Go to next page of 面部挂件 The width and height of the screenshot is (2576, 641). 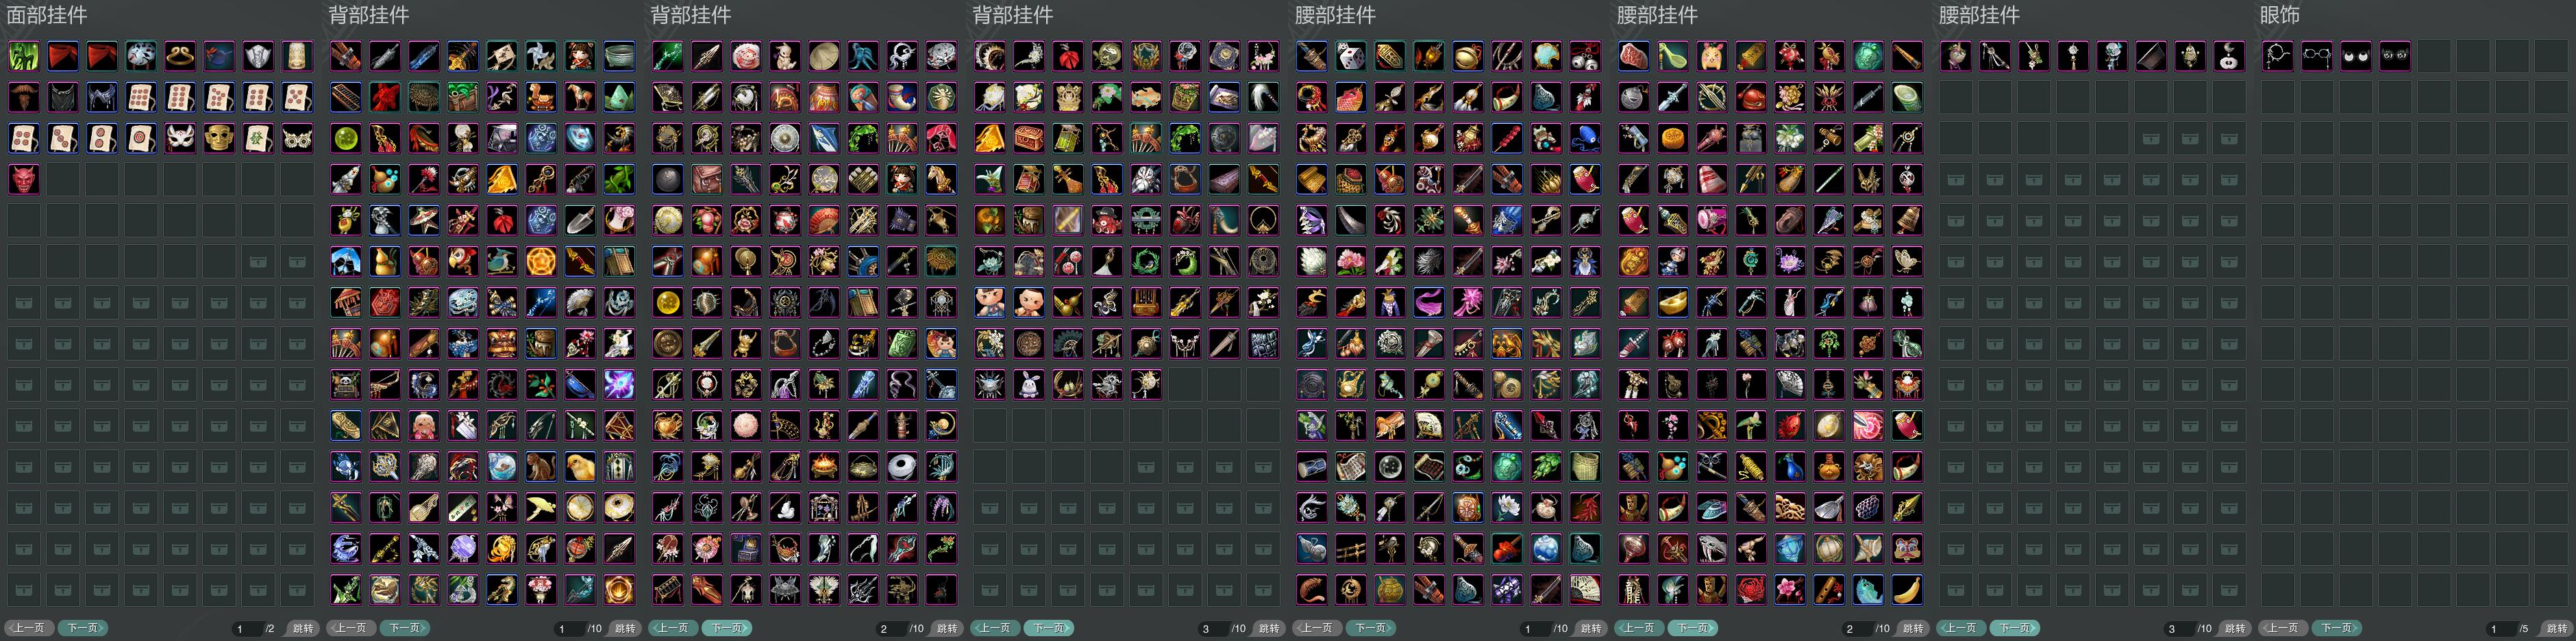82,628
